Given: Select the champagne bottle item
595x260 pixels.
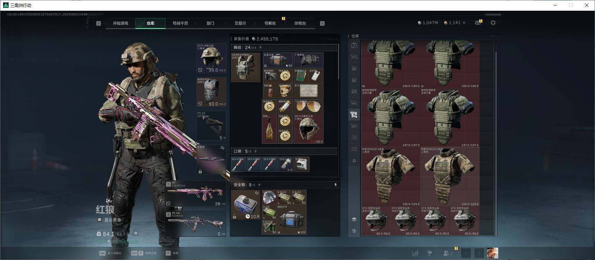Looking at the screenshot, I should [x=270, y=129].
